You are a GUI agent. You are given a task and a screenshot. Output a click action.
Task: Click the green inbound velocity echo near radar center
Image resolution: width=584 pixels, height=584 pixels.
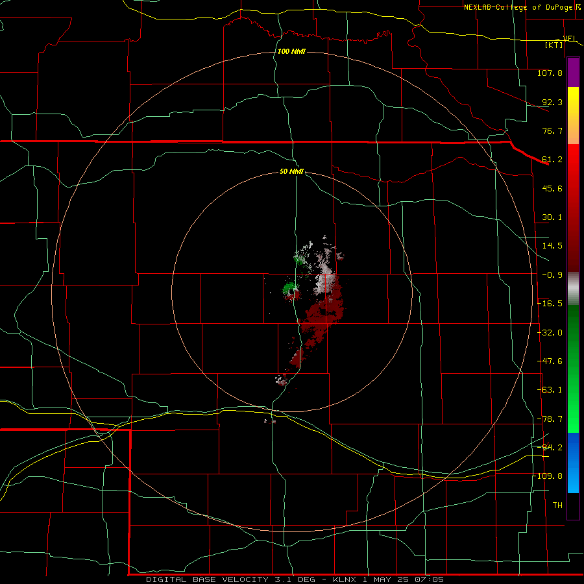[x=290, y=287]
